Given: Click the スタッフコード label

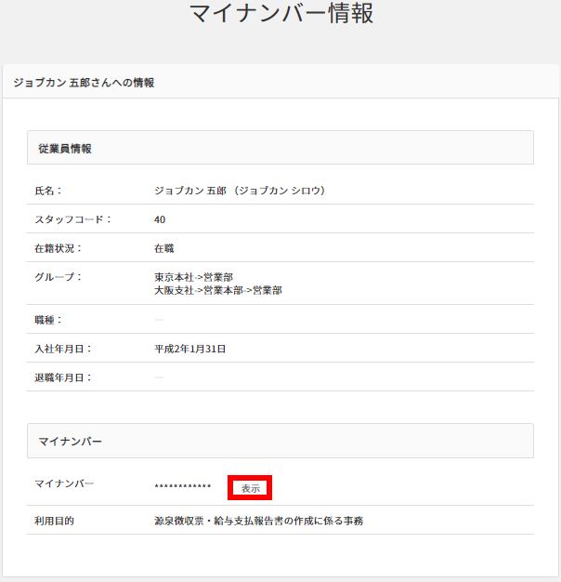Looking at the screenshot, I should tap(73, 219).
